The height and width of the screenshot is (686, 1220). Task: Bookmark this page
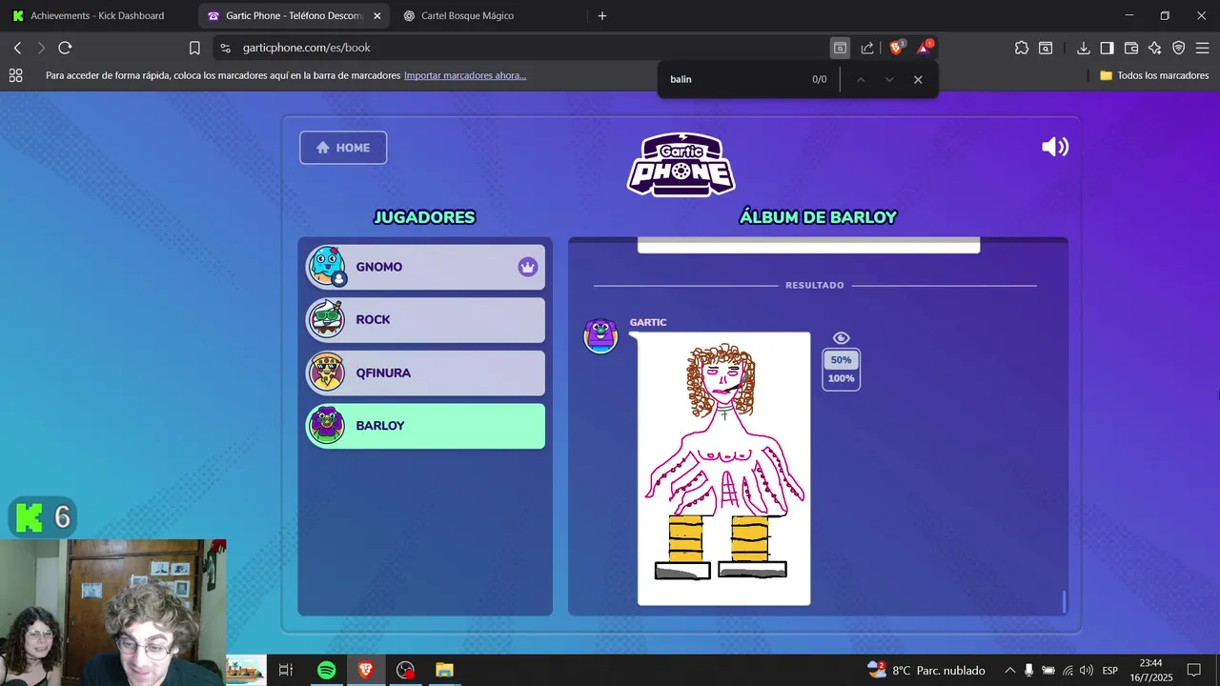point(194,48)
